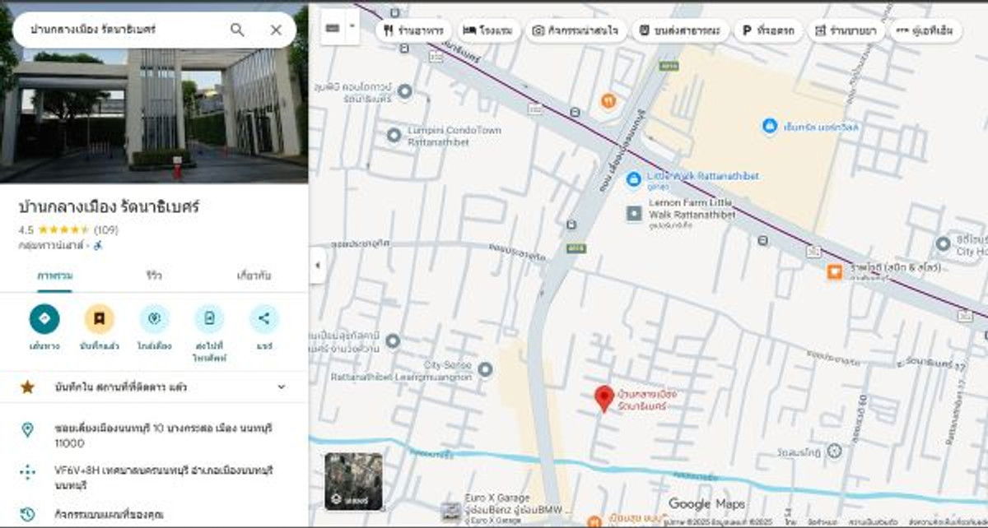Click Send to phone (ส่งไปที่โทรศัพท์) icon
The width and height of the screenshot is (988, 528).
[x=209, y=319]
